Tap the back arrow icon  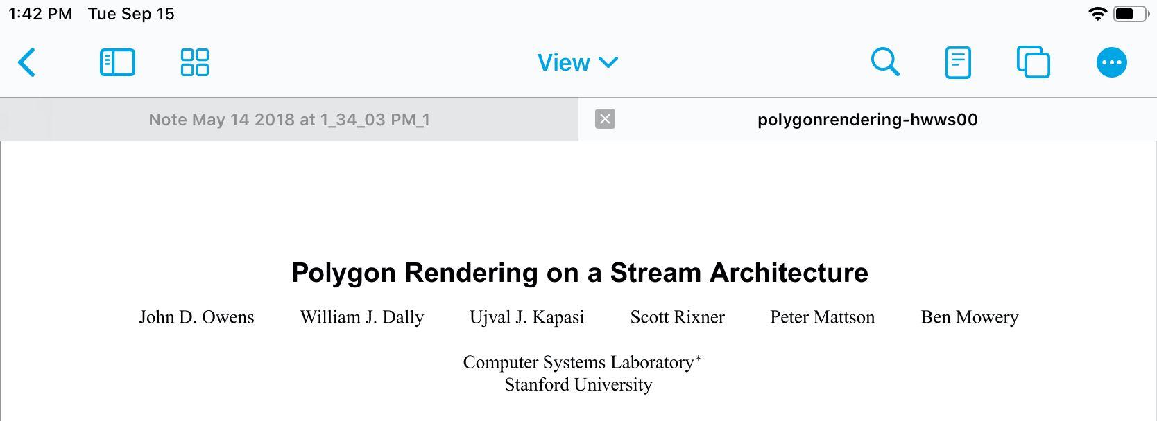point(27,62)
